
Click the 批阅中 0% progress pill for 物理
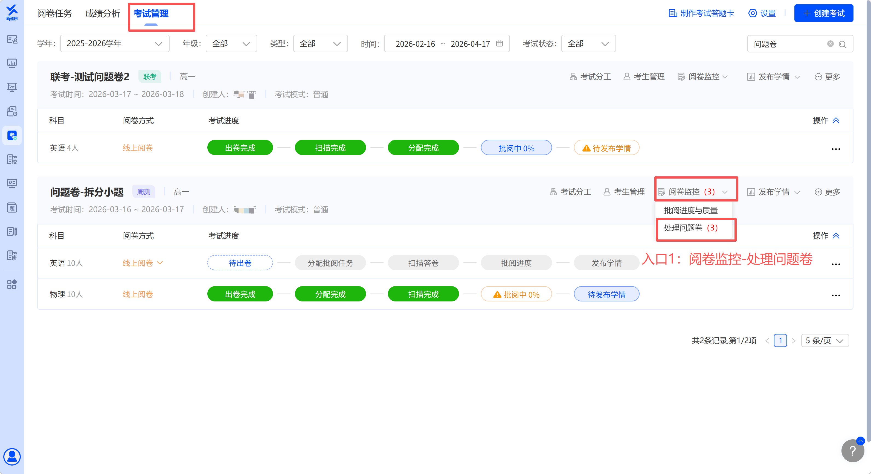click(516, 294)
